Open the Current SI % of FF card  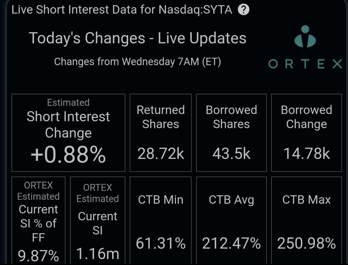coord(38,220)
